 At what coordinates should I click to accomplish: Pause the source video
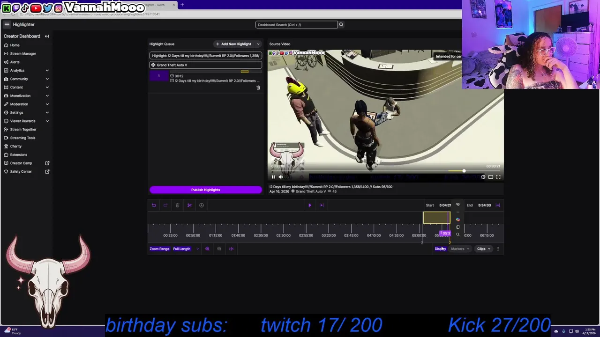[273, 177]
